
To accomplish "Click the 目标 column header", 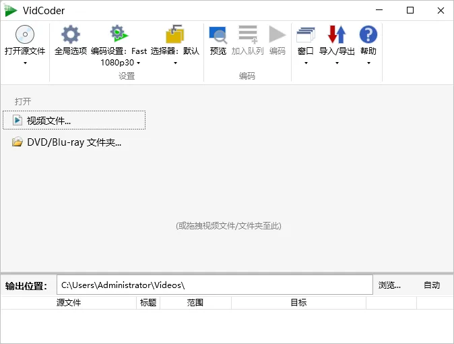I will (x=298, y=303).
